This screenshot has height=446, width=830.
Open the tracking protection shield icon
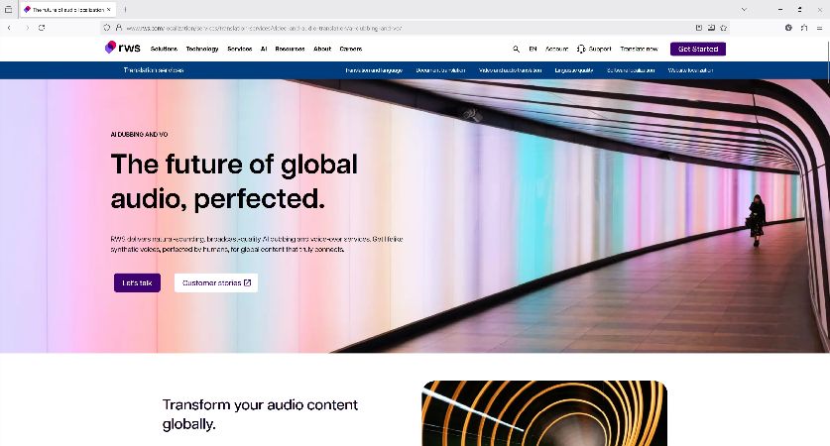coord(107,28)
